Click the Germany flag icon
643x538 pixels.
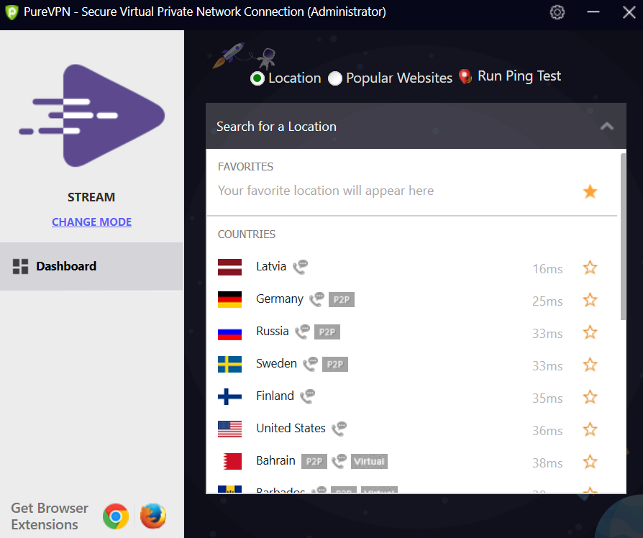click(229, 300)
